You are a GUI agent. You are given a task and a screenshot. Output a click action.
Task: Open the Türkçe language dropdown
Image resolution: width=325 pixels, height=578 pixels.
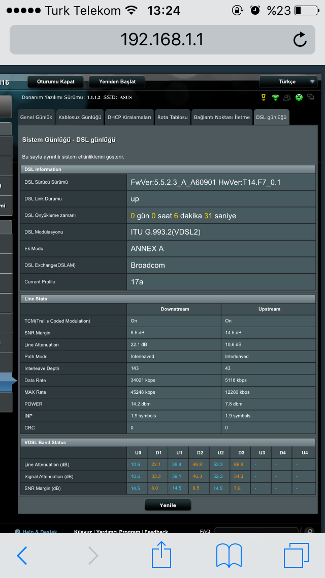coord(288,81)
